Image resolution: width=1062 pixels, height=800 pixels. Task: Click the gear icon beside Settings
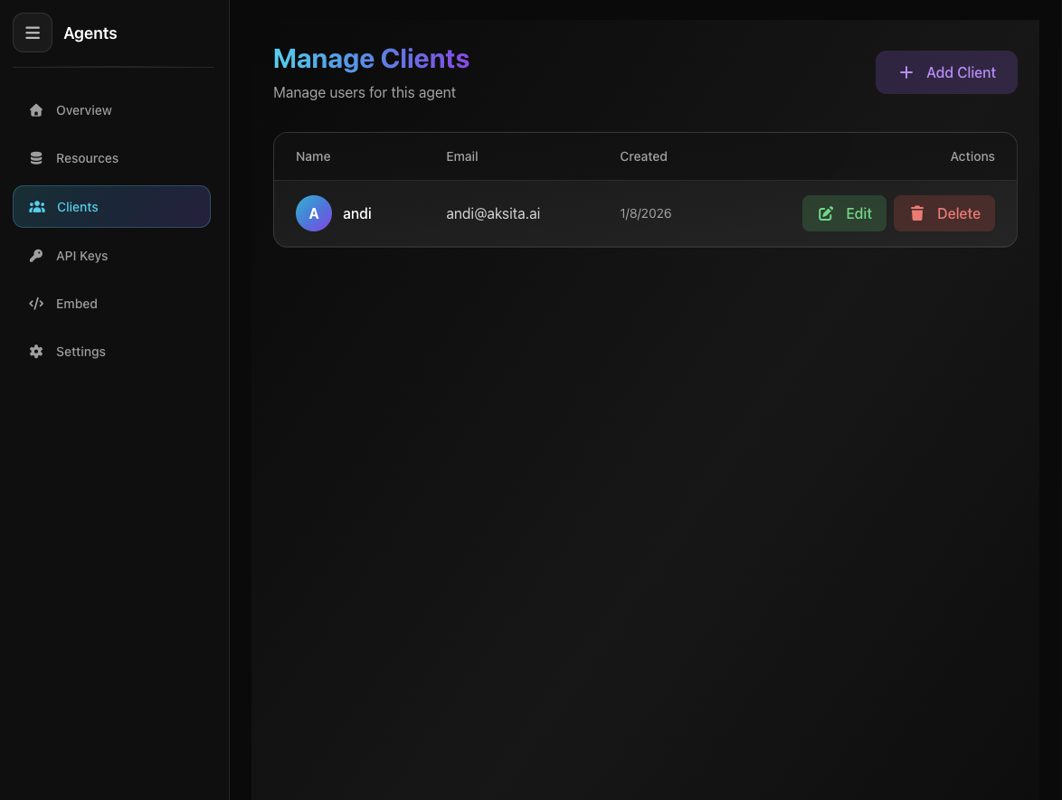(36, 351)
